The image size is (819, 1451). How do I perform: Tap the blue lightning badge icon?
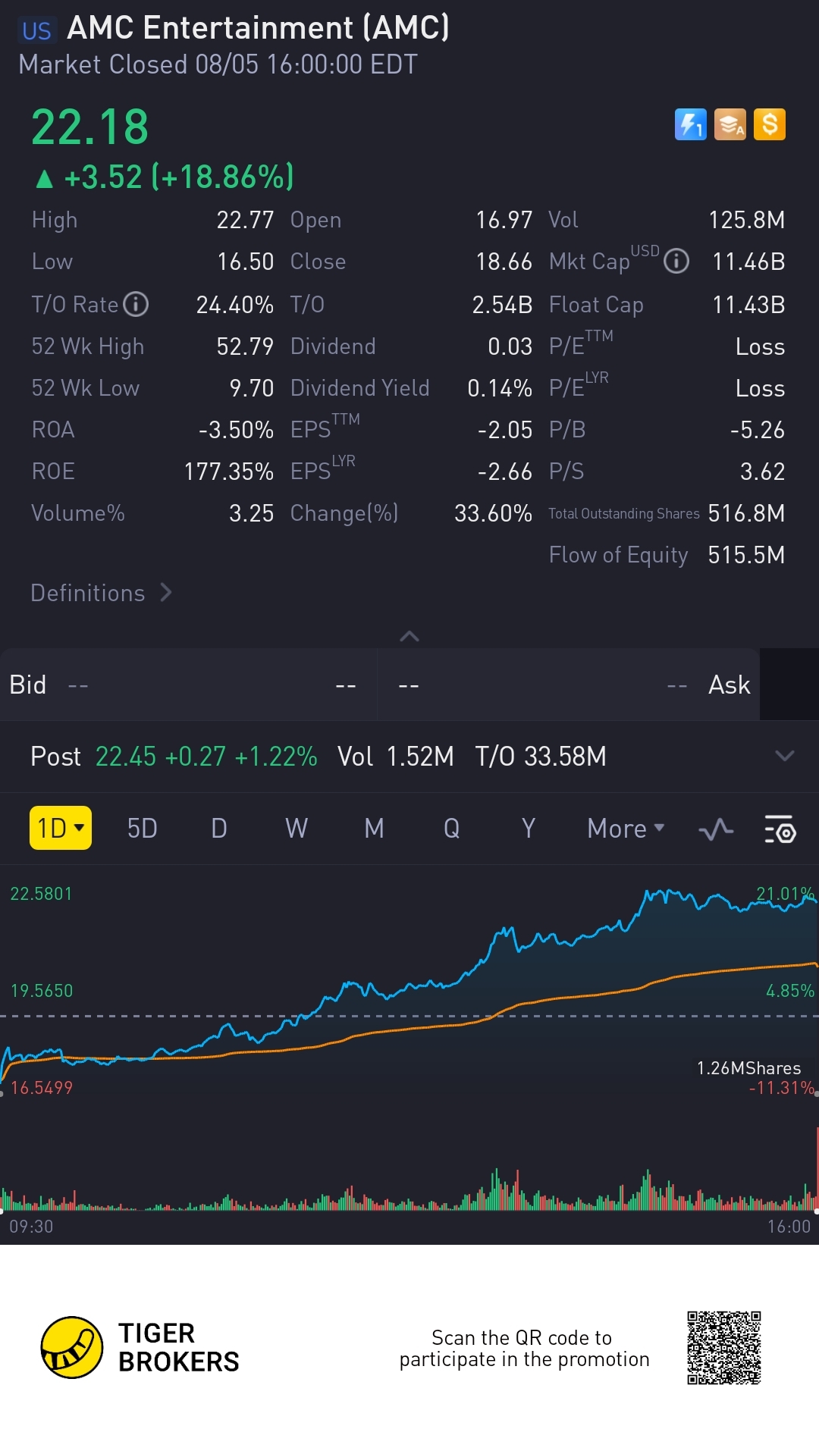point(690,124)
